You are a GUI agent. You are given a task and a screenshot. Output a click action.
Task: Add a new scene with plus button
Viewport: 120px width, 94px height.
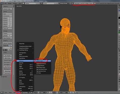55,3
